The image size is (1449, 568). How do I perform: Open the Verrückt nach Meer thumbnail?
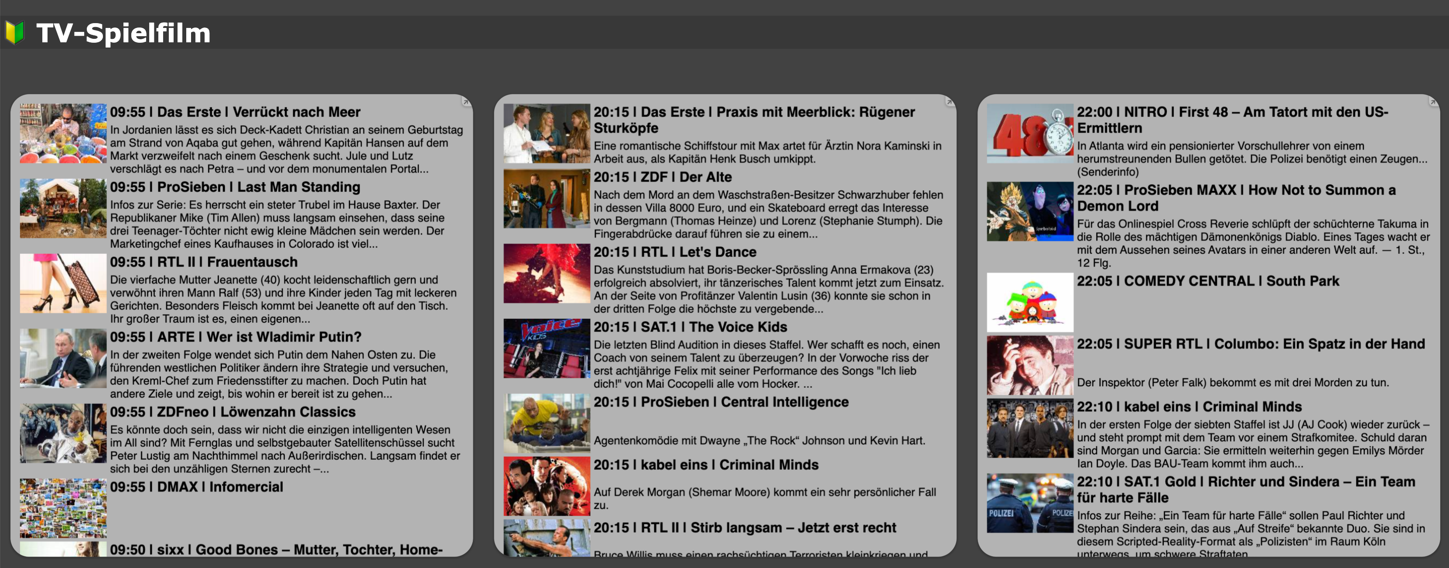(x=63, y=133)
